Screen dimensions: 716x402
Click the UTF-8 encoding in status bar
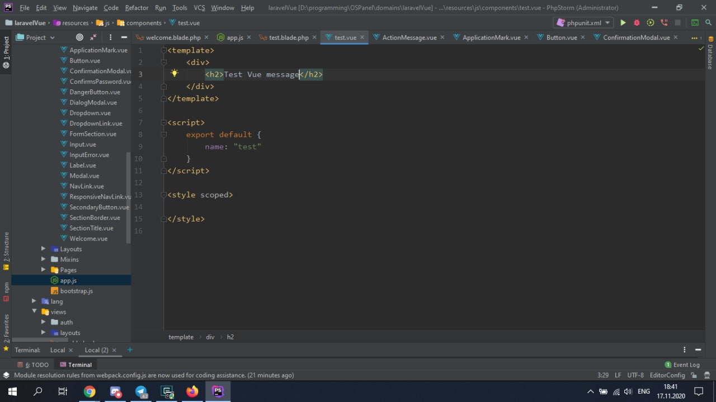tap(635, 375)
